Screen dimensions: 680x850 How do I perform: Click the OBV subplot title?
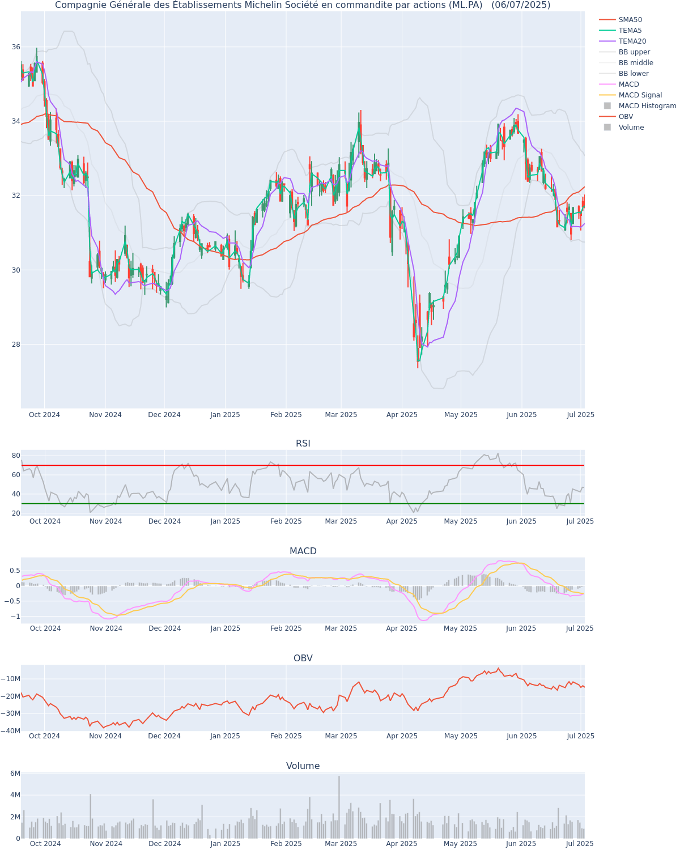[x=303, y=658]
